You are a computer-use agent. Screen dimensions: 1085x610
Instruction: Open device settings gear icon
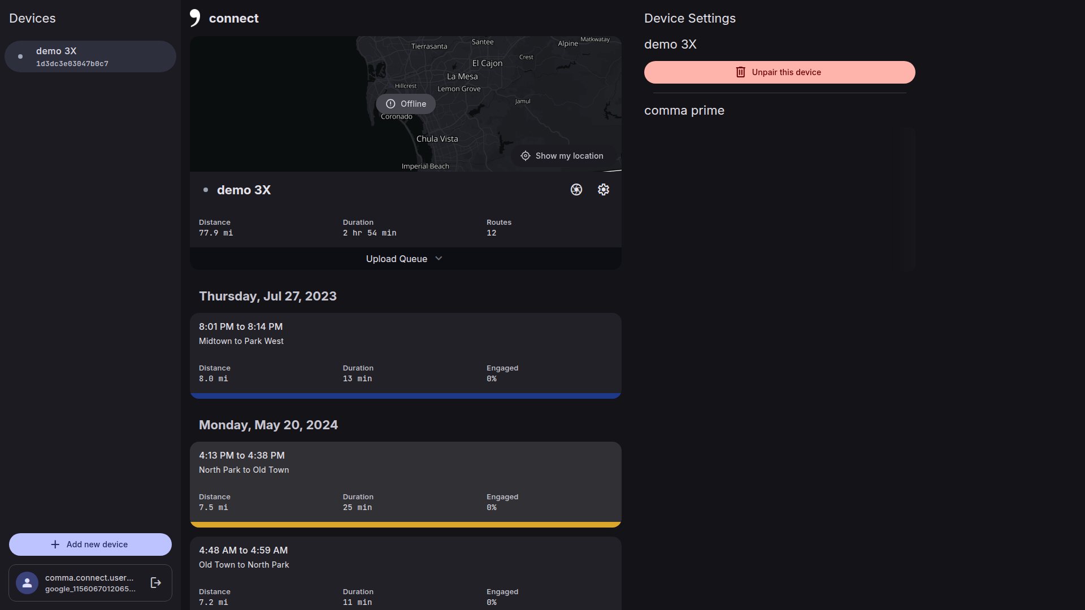603,190
